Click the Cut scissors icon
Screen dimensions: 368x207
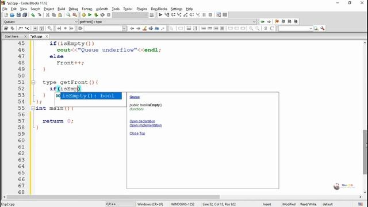[48, 15]
